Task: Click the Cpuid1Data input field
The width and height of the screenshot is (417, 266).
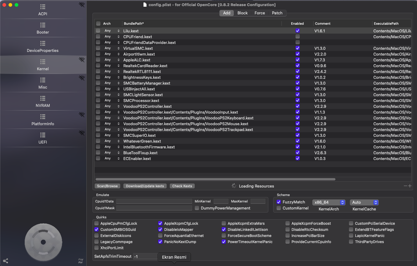Action: 154,201
